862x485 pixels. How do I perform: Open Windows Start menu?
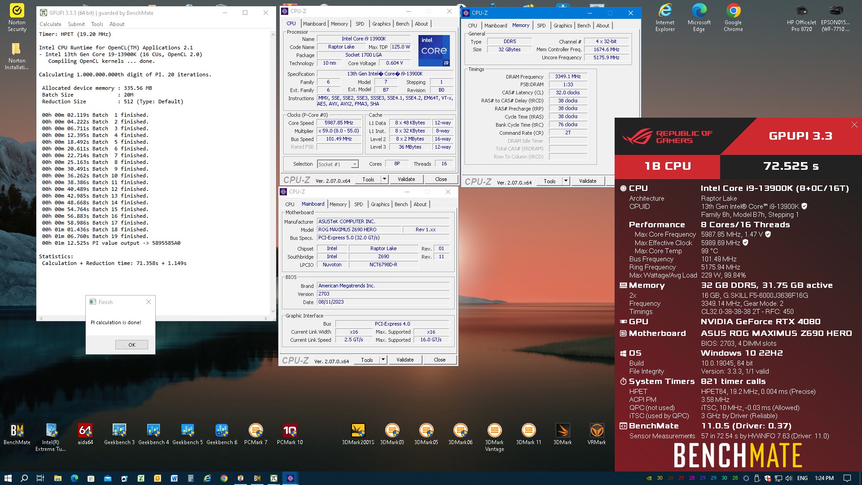tap(8, 478)
